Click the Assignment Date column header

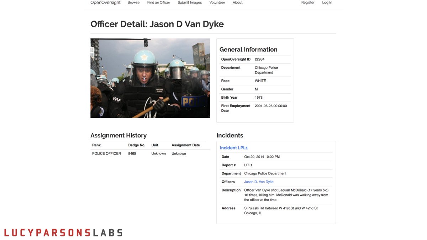tap(186, 145)
